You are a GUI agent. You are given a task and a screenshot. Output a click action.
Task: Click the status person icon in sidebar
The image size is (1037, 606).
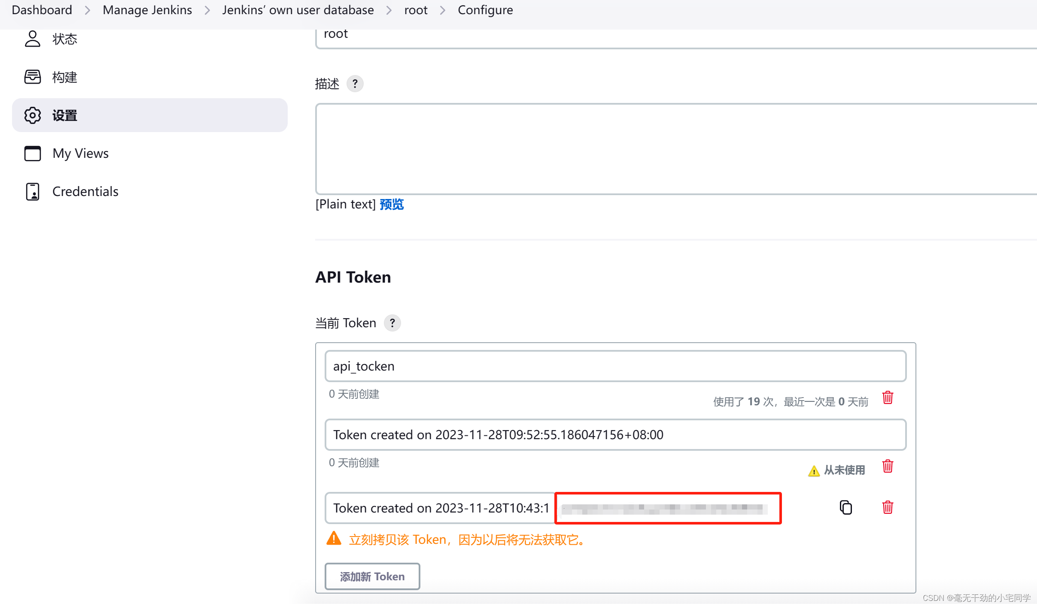point(32,39)
